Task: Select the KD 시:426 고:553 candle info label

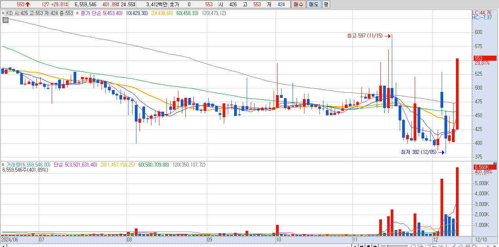Action: [40, 13]
